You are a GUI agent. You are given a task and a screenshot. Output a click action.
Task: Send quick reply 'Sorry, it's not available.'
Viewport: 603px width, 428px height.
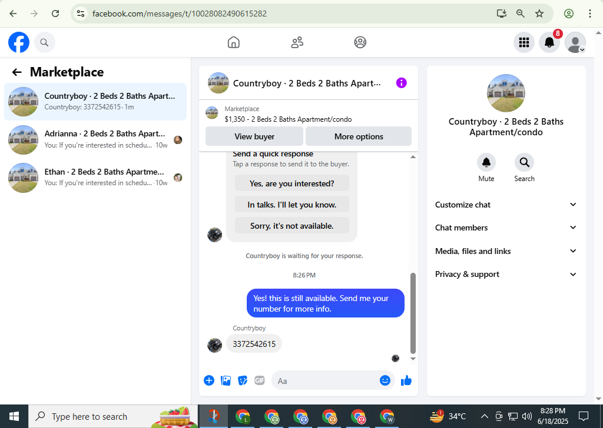[x=292, y=226]
